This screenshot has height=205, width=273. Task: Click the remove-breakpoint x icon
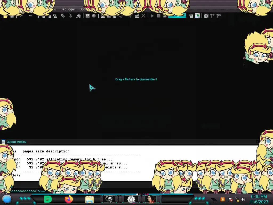(x=219, y=16)
